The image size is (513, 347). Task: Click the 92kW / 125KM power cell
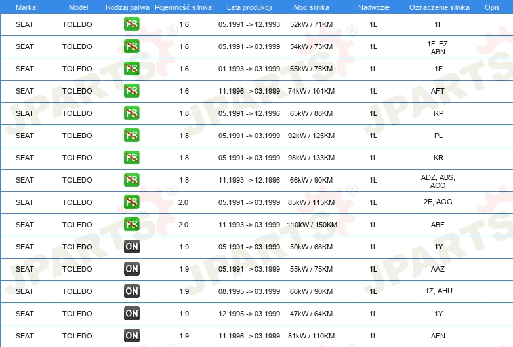[x=312, y=136]
